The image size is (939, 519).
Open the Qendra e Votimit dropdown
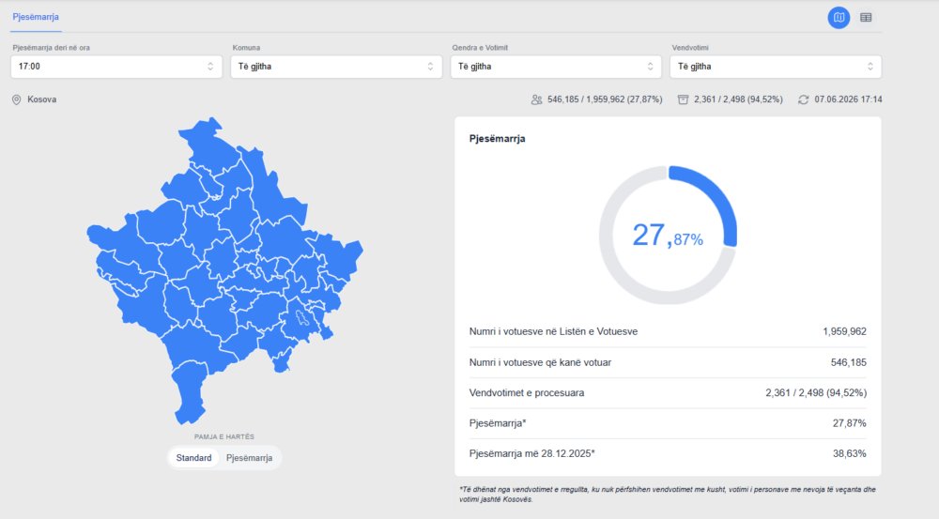point(556,67)
